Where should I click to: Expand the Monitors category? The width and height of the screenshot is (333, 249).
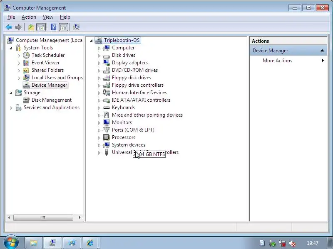tap(99, 123)
